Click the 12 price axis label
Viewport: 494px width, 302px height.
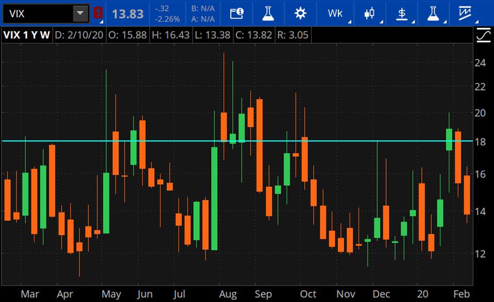pyautogui.click(x=480, y=254)
